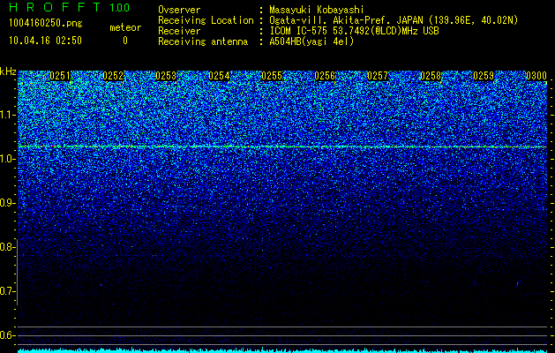Click the observer name Masayuki Kobayashi
The image size is (555, 353).
coord(317,10)
